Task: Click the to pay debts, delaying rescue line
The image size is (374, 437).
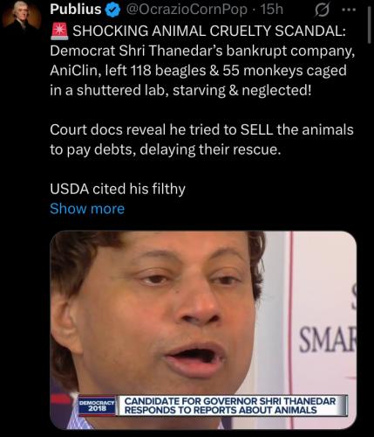Action: pyautogui.click(x=166, y=149)
